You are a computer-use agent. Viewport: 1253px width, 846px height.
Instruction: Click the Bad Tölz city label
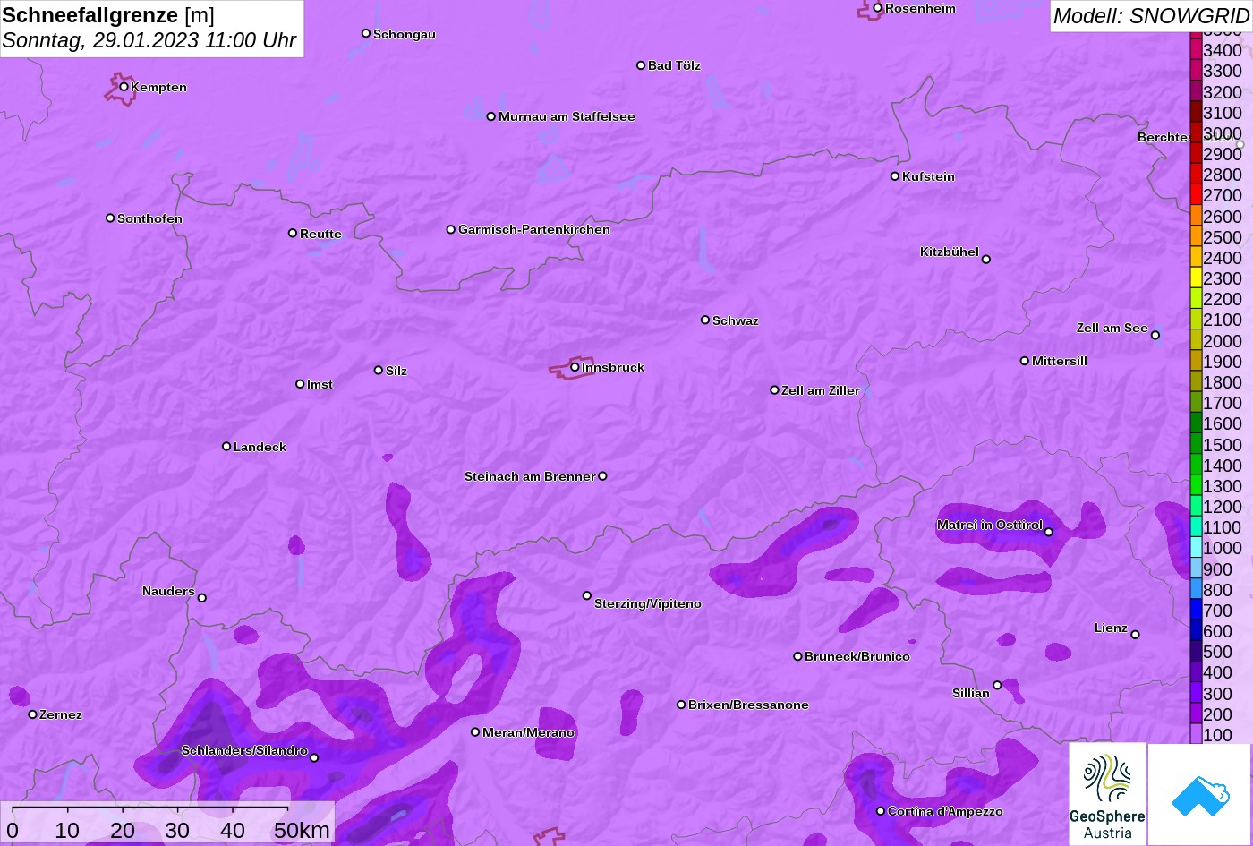674,65
